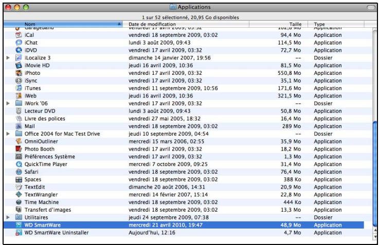The height and width of the screenshot is (245, 379).
Task: Click the Dossier type of Utilitaires
Action: 323,217
